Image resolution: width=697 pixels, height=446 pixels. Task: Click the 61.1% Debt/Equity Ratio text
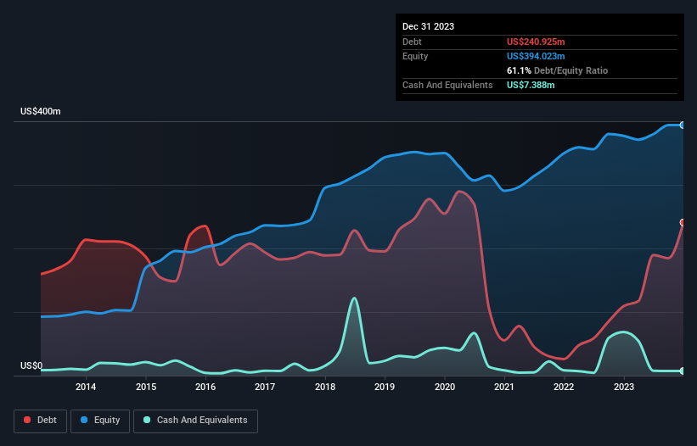click(x=557, y=70)
